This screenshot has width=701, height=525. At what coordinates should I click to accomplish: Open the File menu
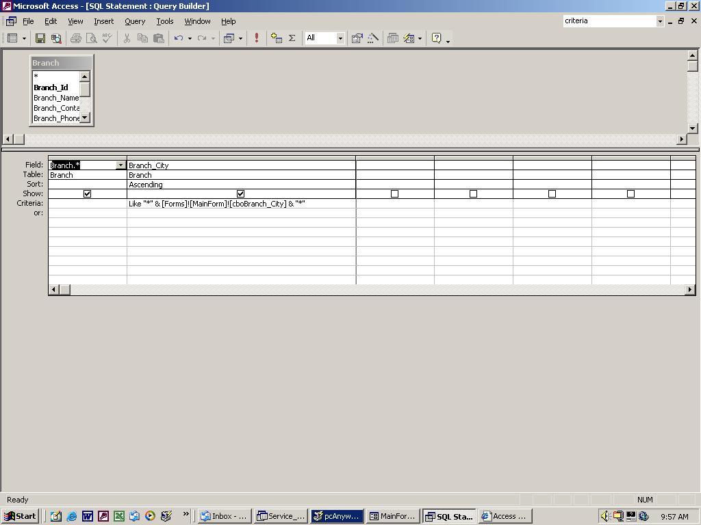(28, 21)
